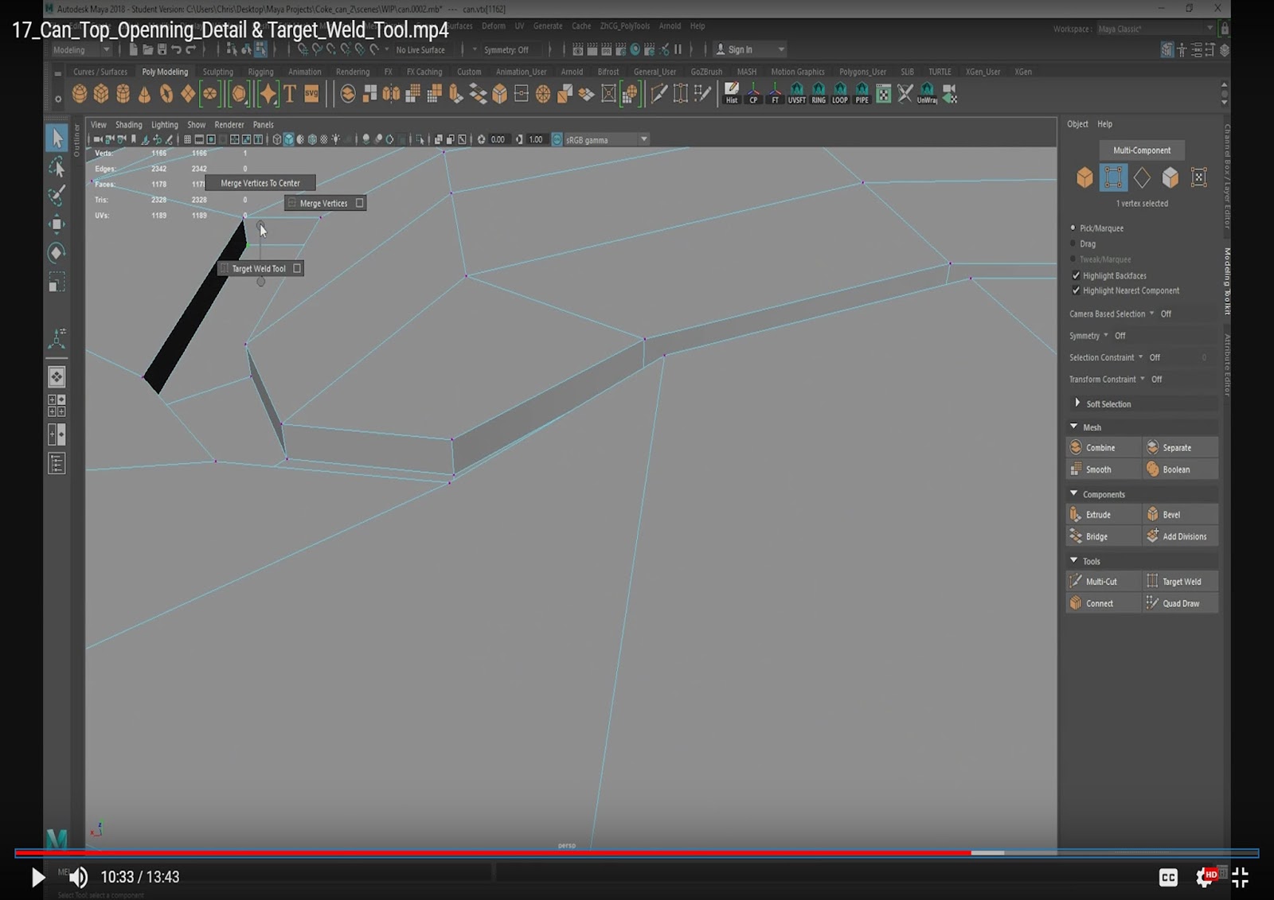Viewport: 1274px width, 900px height.
Task: Open the Target Weld Tool option box
Action: coord(296,268)
